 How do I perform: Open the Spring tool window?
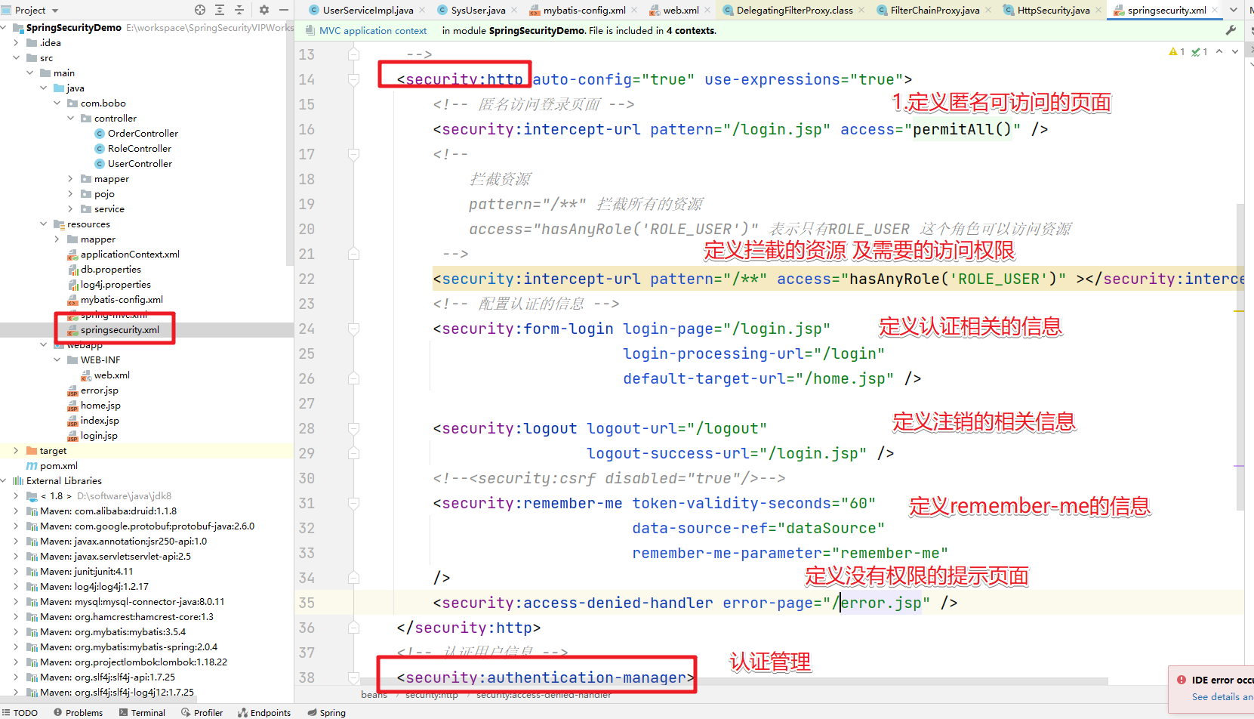pos(326,712)
